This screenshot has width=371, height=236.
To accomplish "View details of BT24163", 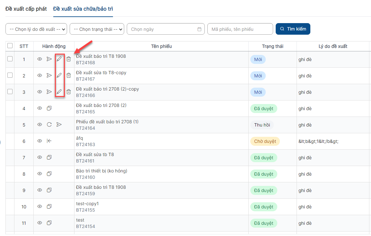I will tap(39, 141).
